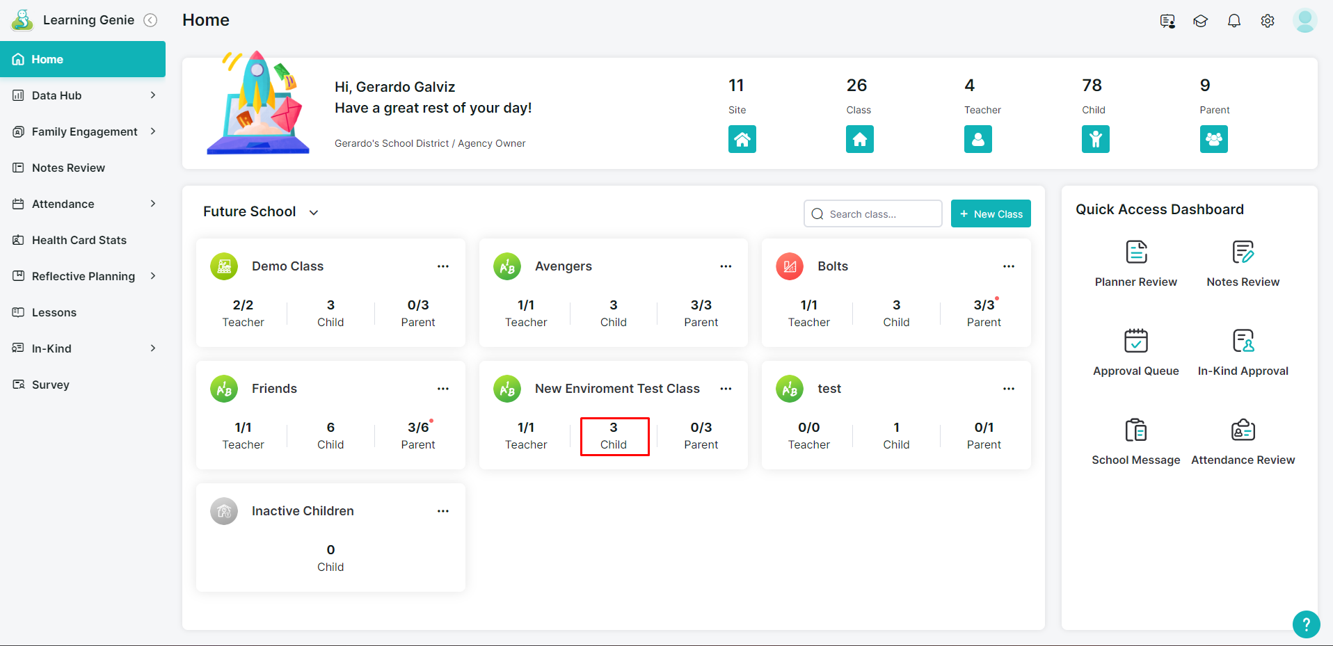1333x646 pixels.
Task: Expand the Future School dropdown
Action: pyautogui.click(x=314, y=213)
